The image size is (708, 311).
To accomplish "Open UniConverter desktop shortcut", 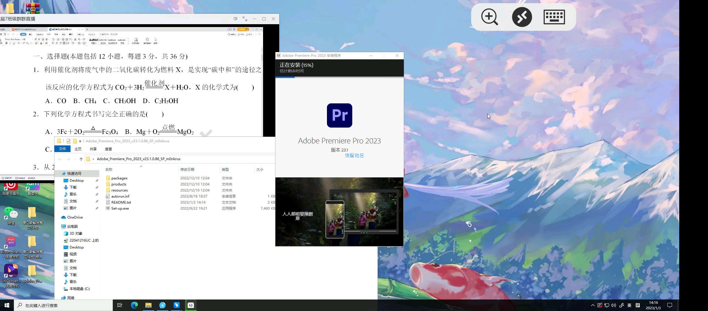I will 11,276.
